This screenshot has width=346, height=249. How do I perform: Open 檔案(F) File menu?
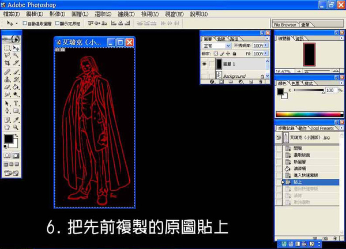click(12, 14)
